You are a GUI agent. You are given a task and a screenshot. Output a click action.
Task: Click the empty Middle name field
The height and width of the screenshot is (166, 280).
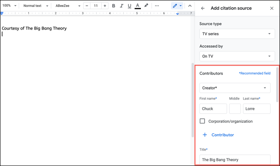pos(235,109)
